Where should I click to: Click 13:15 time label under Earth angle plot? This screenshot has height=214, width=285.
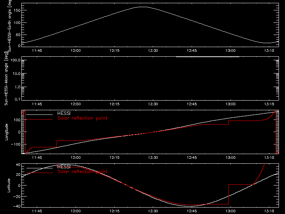pos(269,51)
